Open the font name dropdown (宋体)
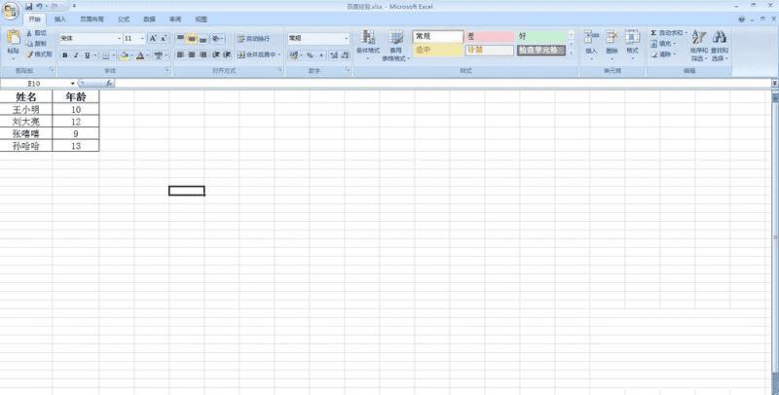The image size is (779, 395). [119, 38]
